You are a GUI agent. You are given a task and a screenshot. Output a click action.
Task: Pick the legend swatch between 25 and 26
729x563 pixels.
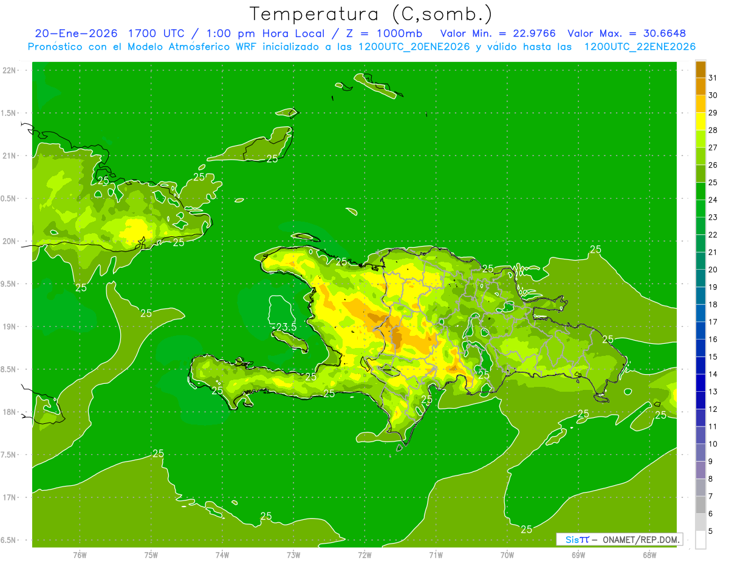click(700, 174)
